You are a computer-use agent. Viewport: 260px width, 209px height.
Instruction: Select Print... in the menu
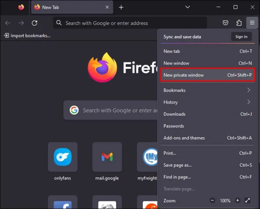[208, 153]
